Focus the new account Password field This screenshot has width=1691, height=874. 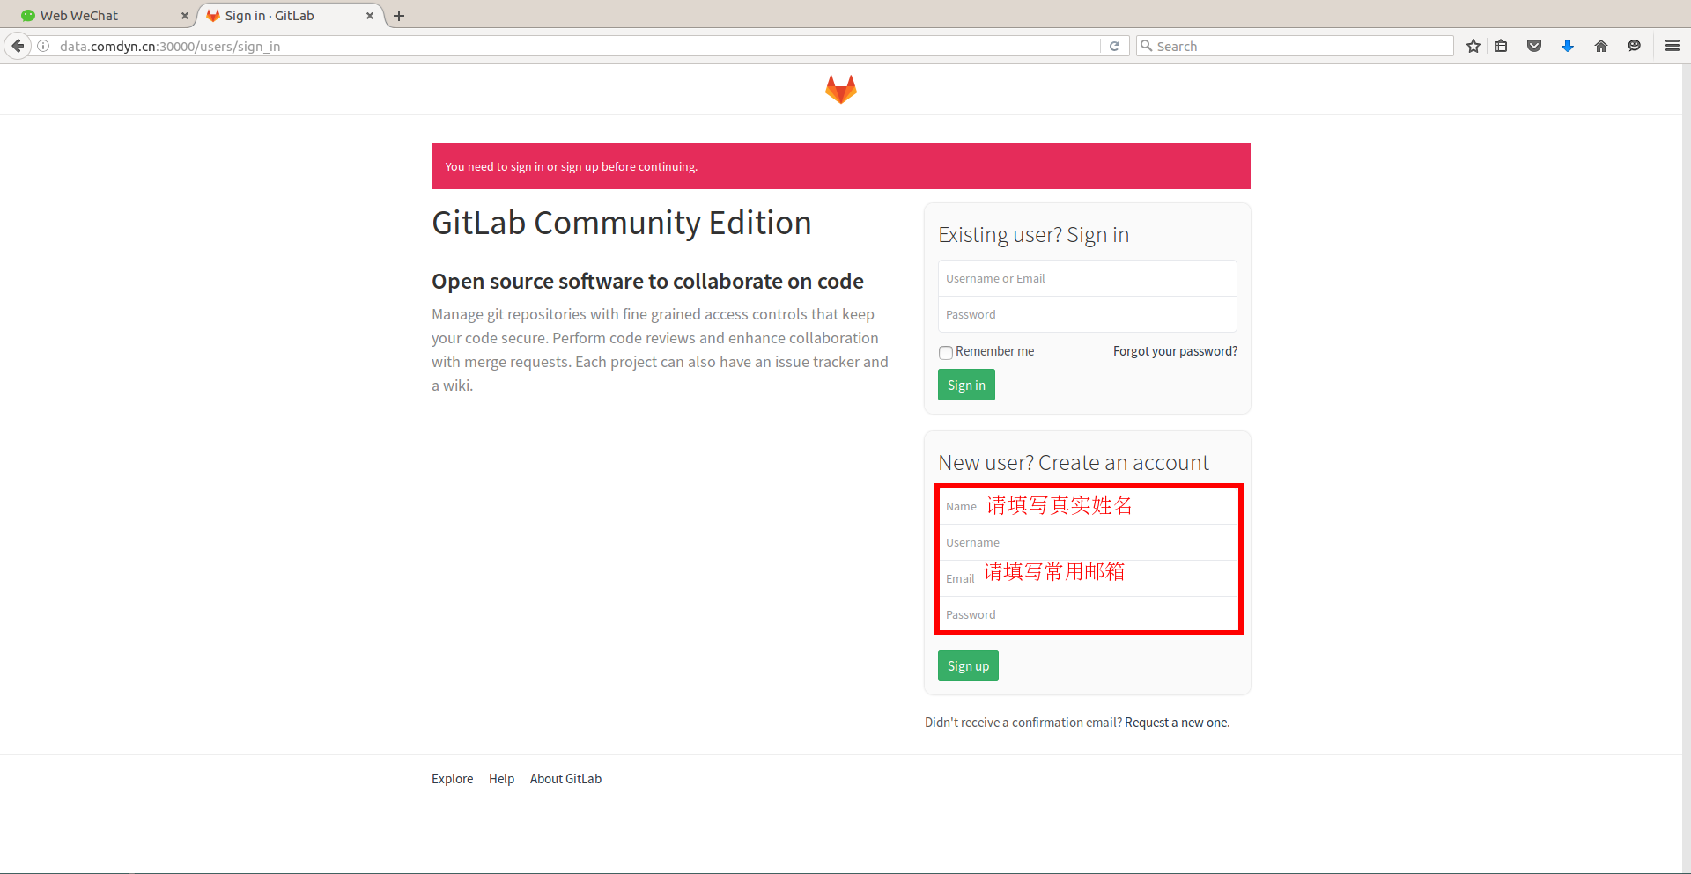[x=1088, y=614]
